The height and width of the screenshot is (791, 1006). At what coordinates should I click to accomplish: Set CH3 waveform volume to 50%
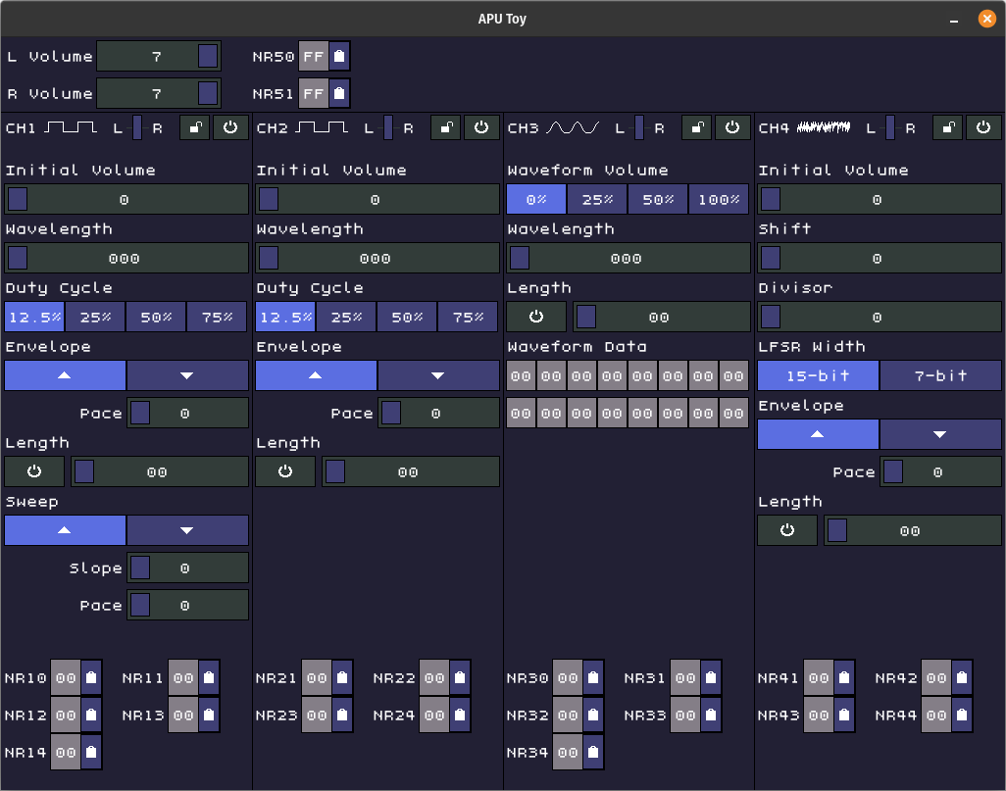[x=658, y=200]
